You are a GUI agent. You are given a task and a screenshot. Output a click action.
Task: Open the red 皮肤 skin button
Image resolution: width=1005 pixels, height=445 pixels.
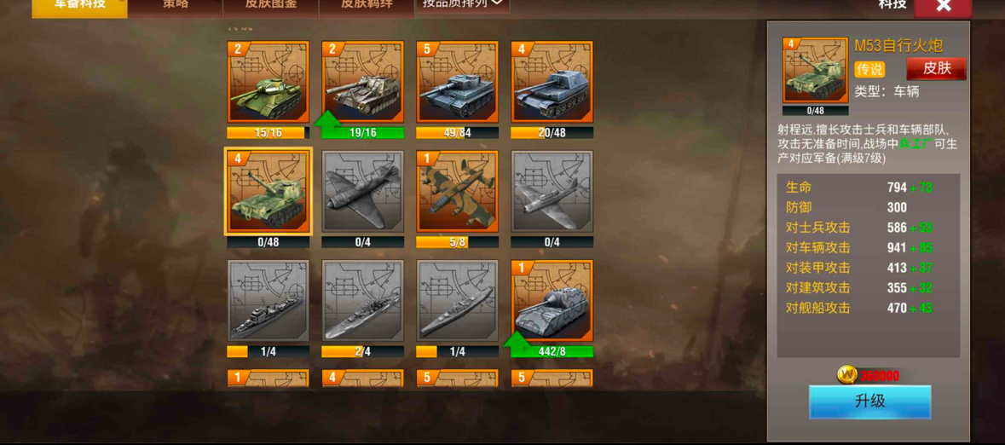937,68
